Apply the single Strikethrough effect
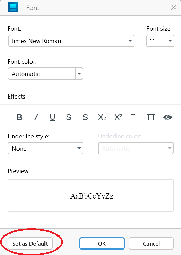 point(69,117)
